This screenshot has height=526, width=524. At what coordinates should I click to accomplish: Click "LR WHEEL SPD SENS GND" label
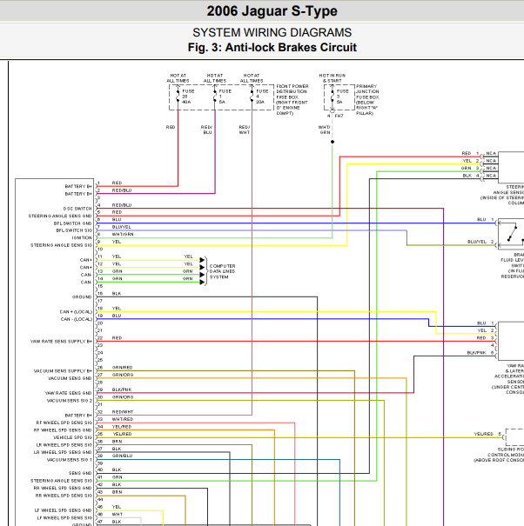coord(63,453)
